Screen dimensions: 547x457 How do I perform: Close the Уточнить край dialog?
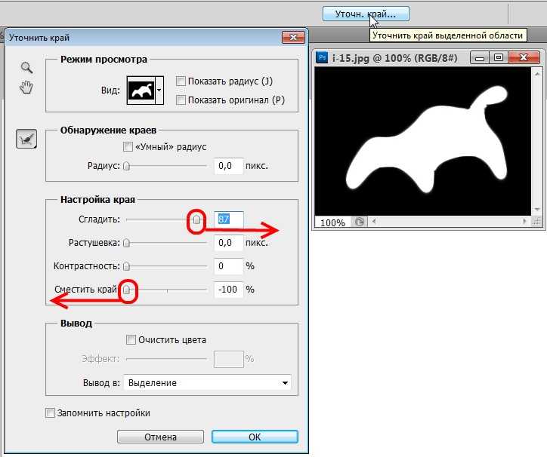[293, 37]
